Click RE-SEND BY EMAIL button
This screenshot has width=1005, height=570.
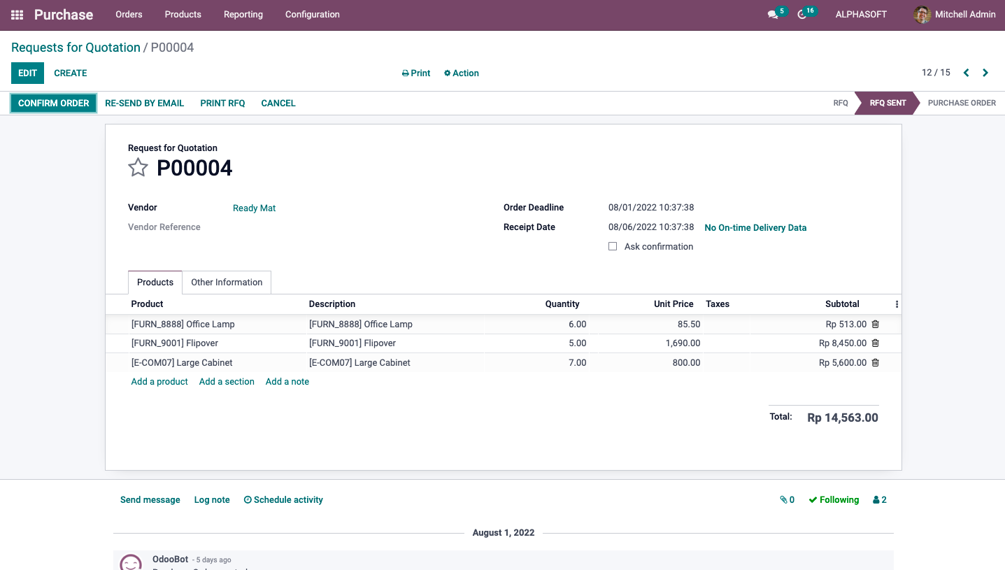[145, 103]
